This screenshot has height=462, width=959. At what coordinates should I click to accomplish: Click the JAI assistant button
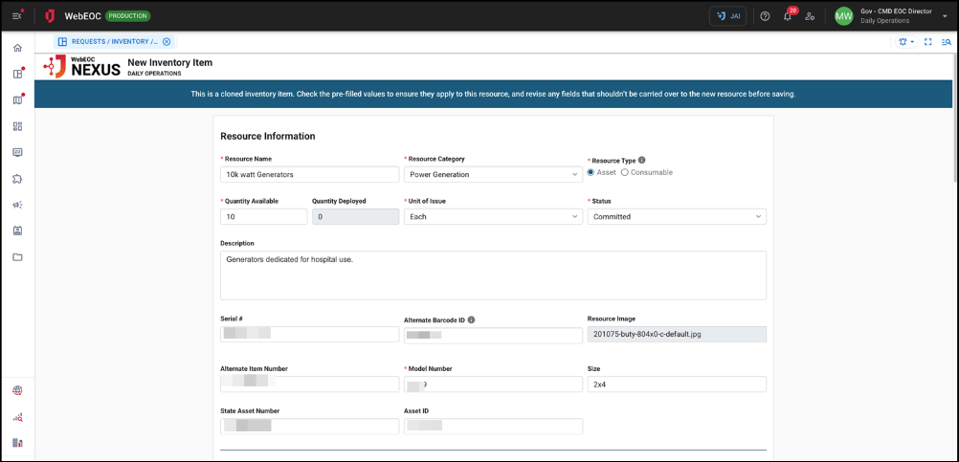727,16
